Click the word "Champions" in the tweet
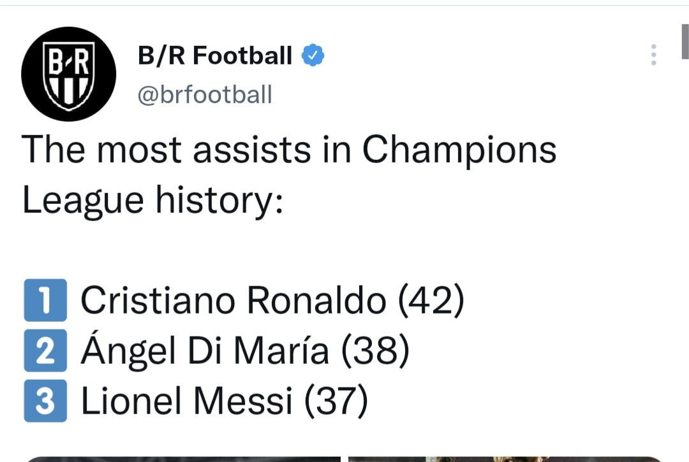This screenshot has width=689, height=462. 459,150
